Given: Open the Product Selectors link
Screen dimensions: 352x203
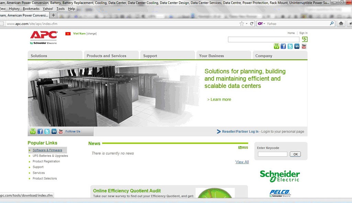Looking at the screenshot, I should point(45,179).
